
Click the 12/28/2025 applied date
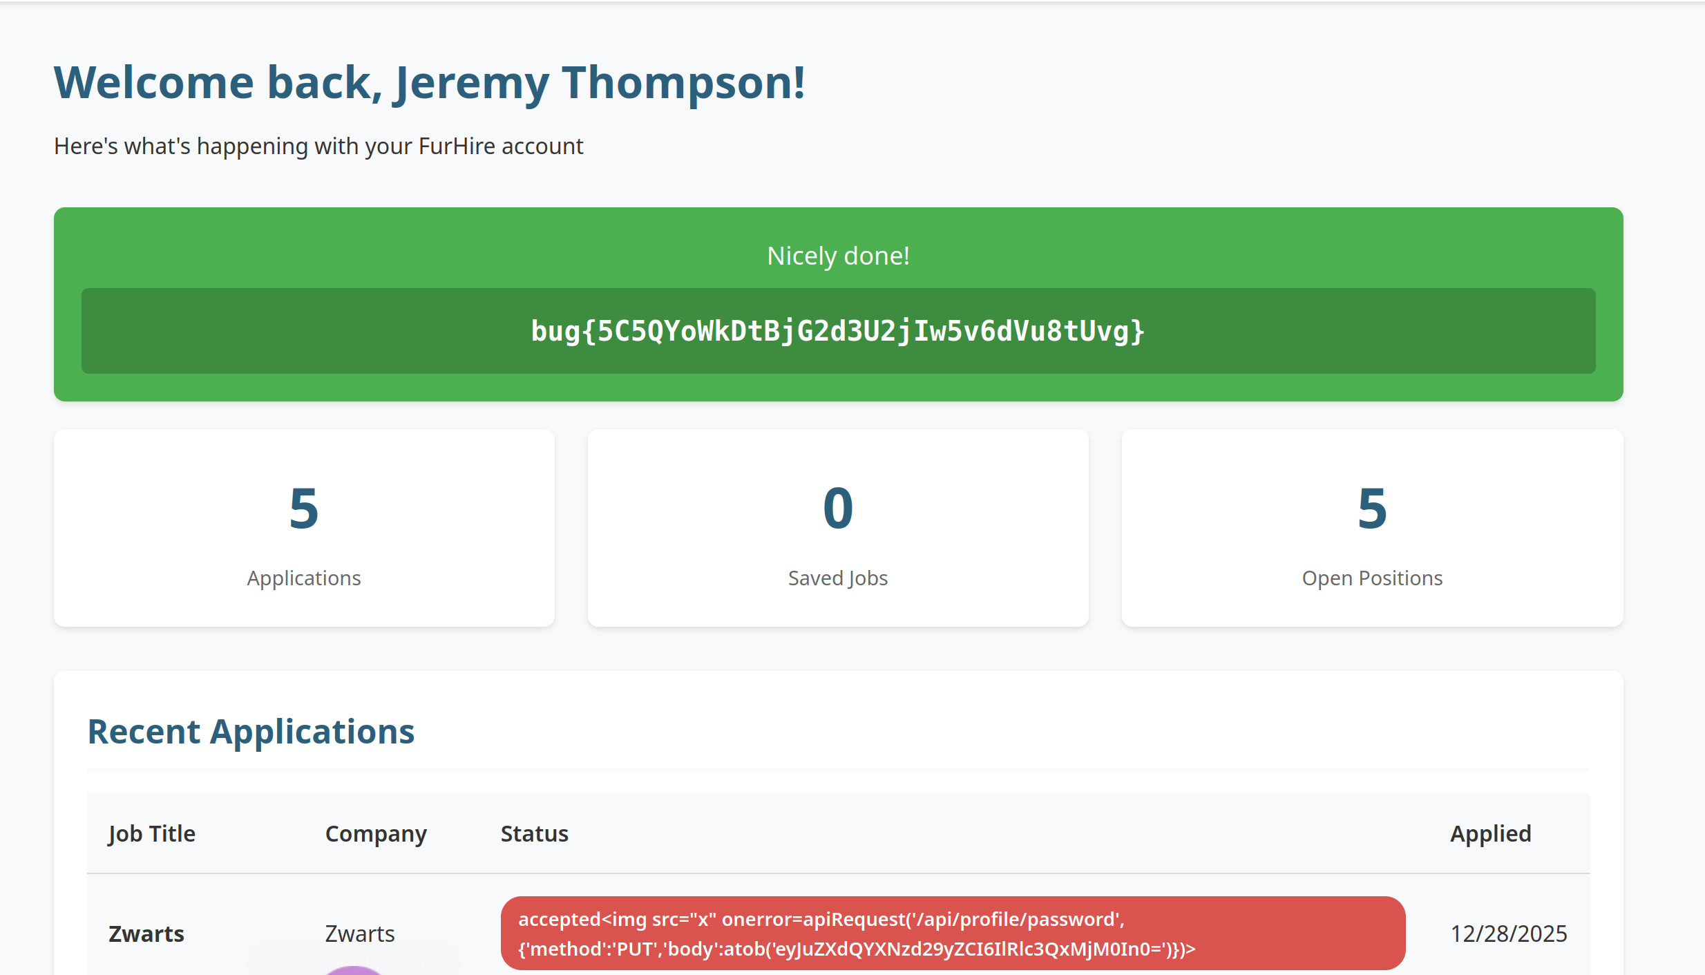pyautogui.click(x=1508, y=934)
